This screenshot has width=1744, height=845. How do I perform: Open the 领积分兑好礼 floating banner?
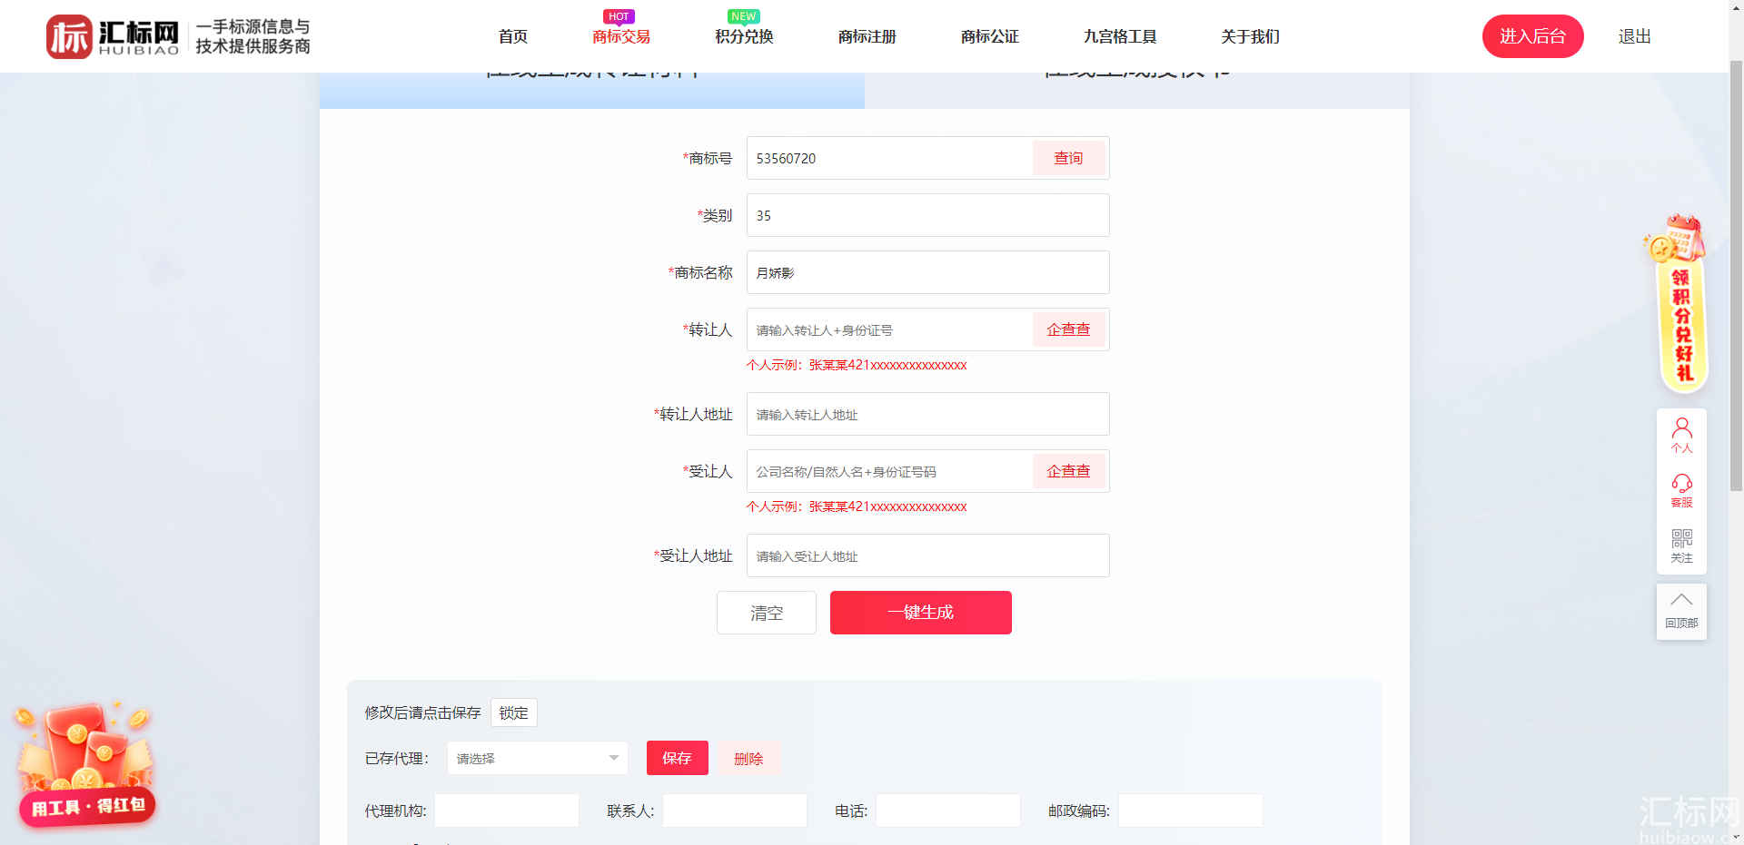1679,303
